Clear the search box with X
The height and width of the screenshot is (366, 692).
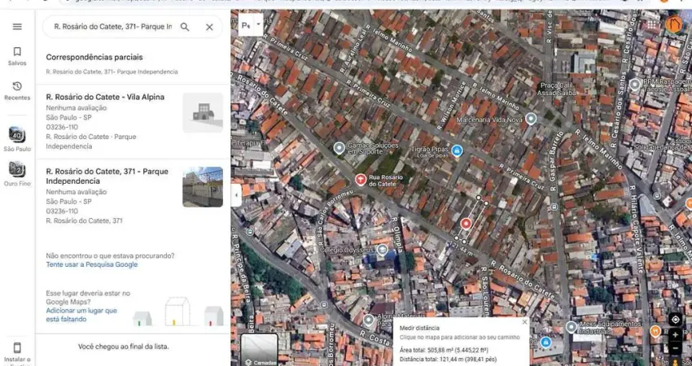click(209, 27)
